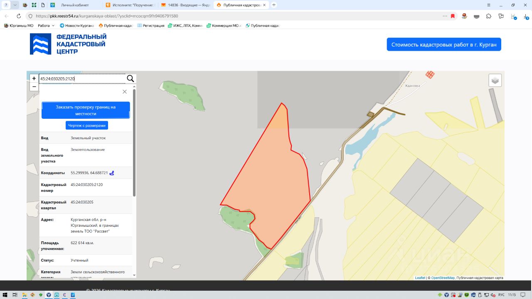The image size is (532, 299).
Task: Open the tab collections icon
Action: tap(501, 16)
